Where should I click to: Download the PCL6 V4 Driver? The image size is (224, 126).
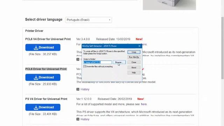[x=43, y=48]
